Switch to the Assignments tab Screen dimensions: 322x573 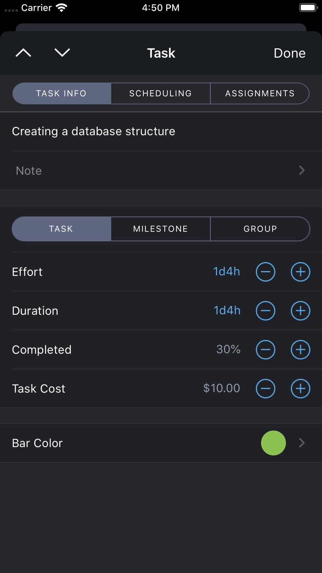tap(260, 93)
